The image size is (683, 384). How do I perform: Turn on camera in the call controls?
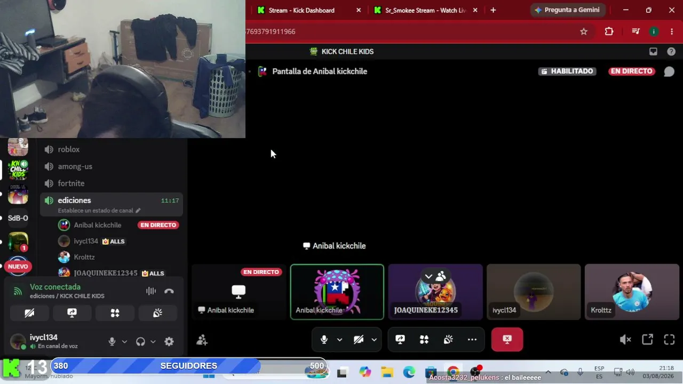pyautogui.click(x=359, y=340)
